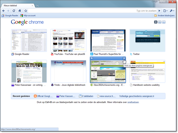178x133 pixels.
Task: Follow the 'sneltoetsen' link
Action: (133, 102)
